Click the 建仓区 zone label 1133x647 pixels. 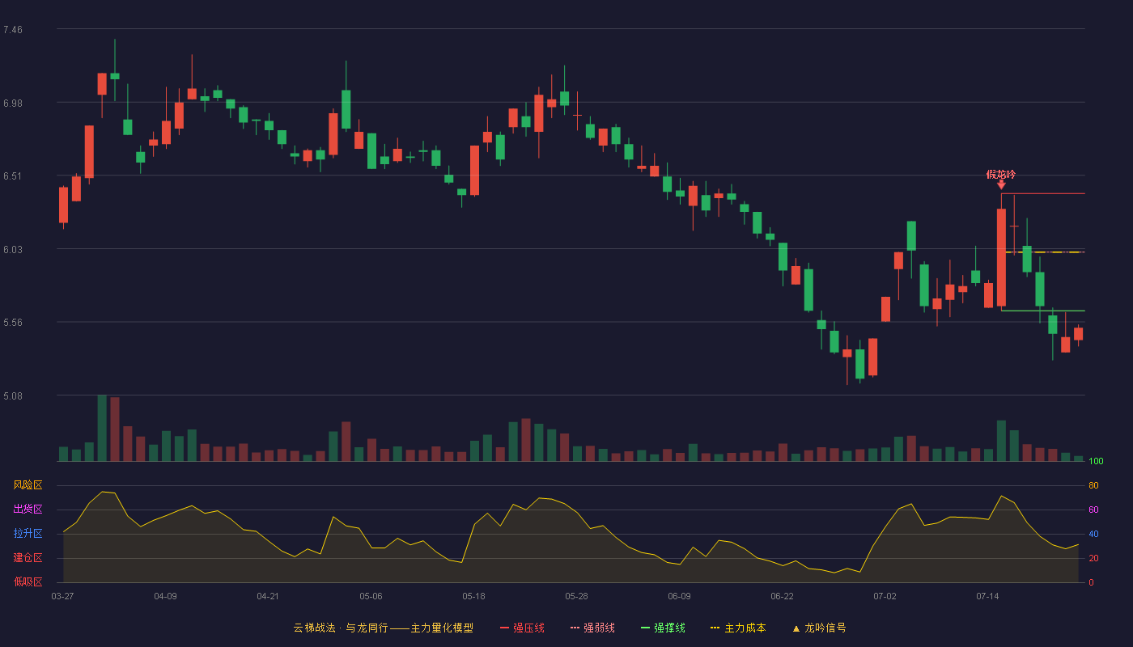[x=28, y=558]
